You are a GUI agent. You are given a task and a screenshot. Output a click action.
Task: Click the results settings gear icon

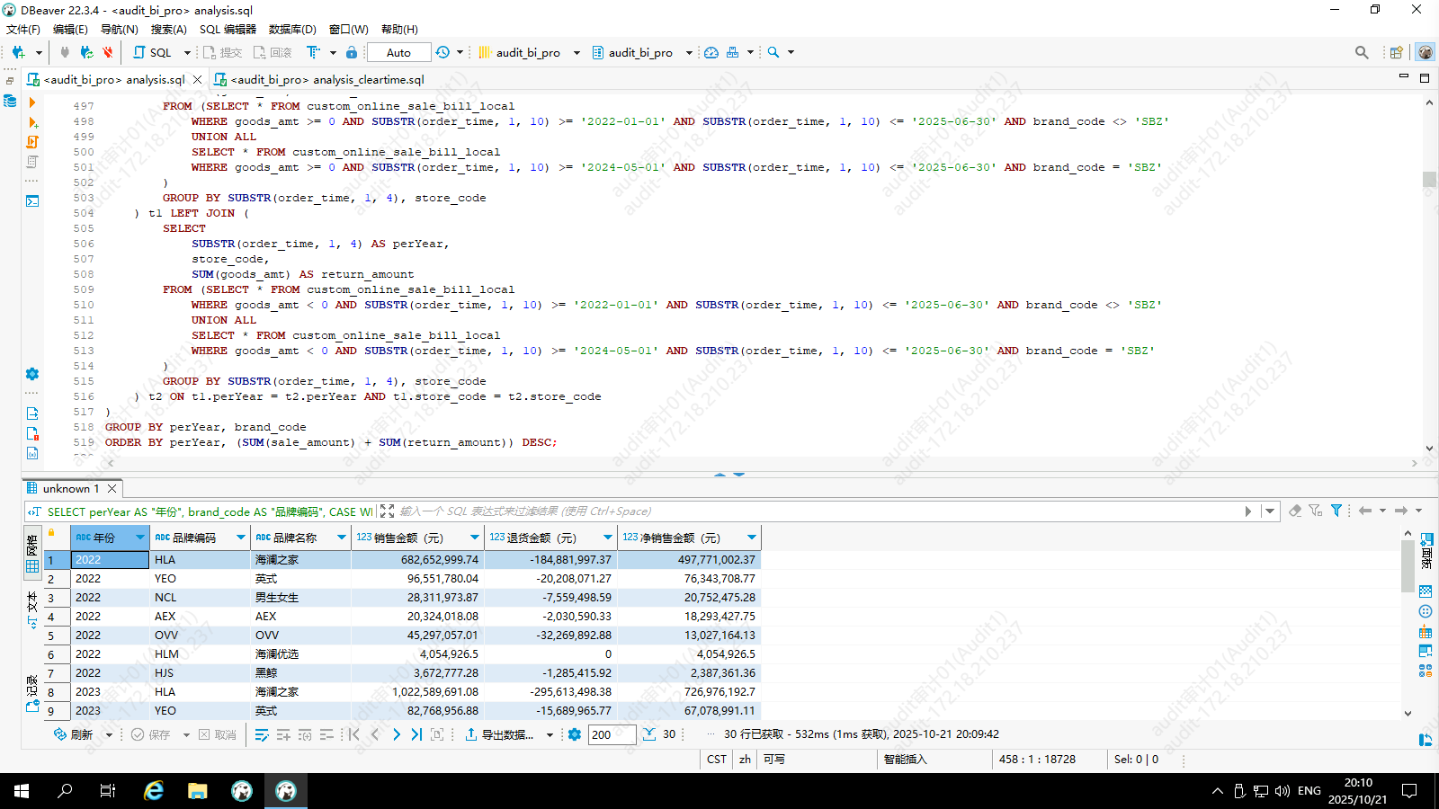tap(575, 734)
